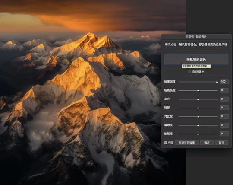The width and height of the screenshot is (233, 185).
Task: Click the 对比度 slider handle
Action: tap(198, 117)
